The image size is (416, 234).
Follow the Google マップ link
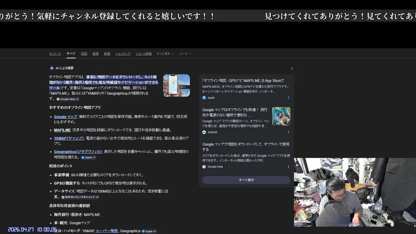(65, 117)
